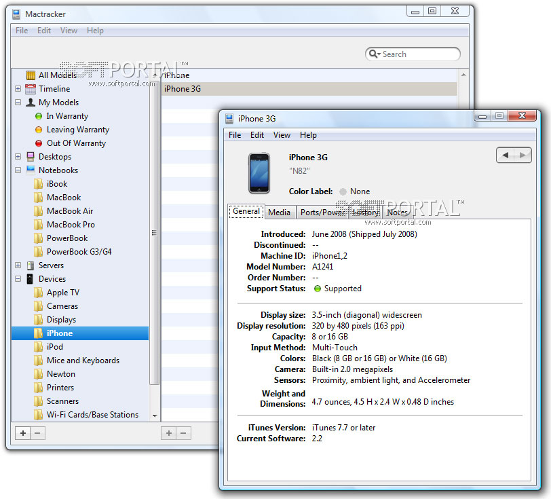Viewport: 551px width, 499px height.
Task: Click the Color Label gray swatch
Action: 343,191
